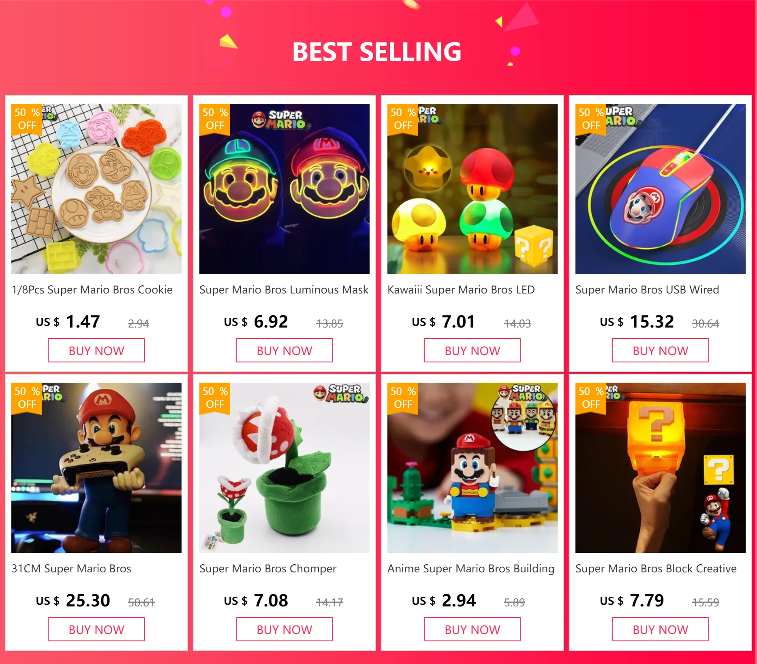
Task: Click BUY NOW for 31CM Super Mario
Action: 96,629
